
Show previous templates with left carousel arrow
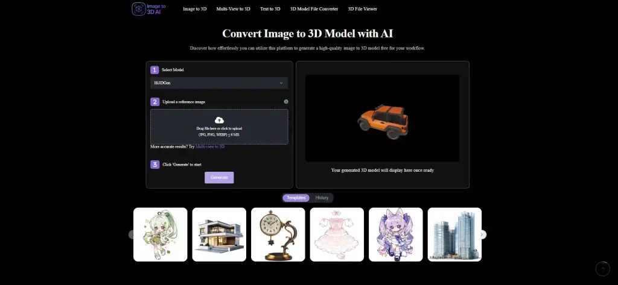(x=132, y=234)
